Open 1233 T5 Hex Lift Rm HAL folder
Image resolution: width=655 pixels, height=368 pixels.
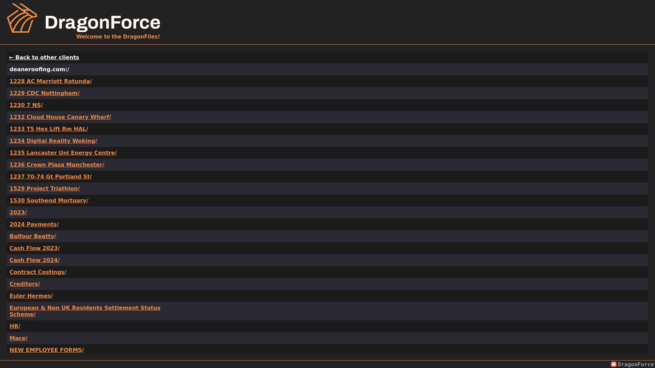[x=49, y=129]
